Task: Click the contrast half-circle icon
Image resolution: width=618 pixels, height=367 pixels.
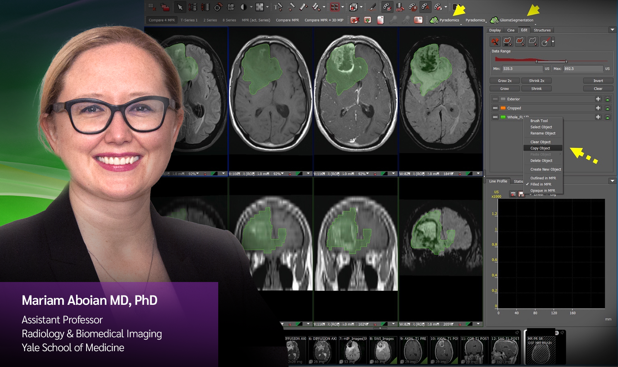Action: point(243,7)
